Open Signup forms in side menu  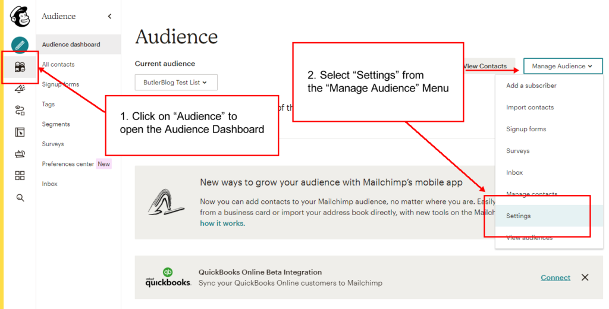coord(60,84)
